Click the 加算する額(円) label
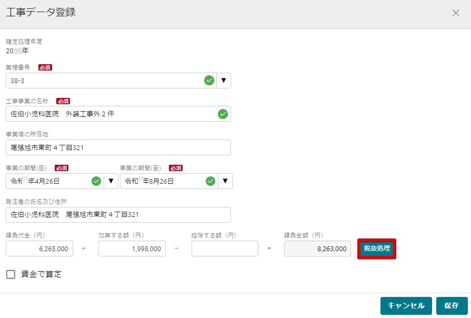Viewport: 471px width, 318px height. (x=122, y=235)
